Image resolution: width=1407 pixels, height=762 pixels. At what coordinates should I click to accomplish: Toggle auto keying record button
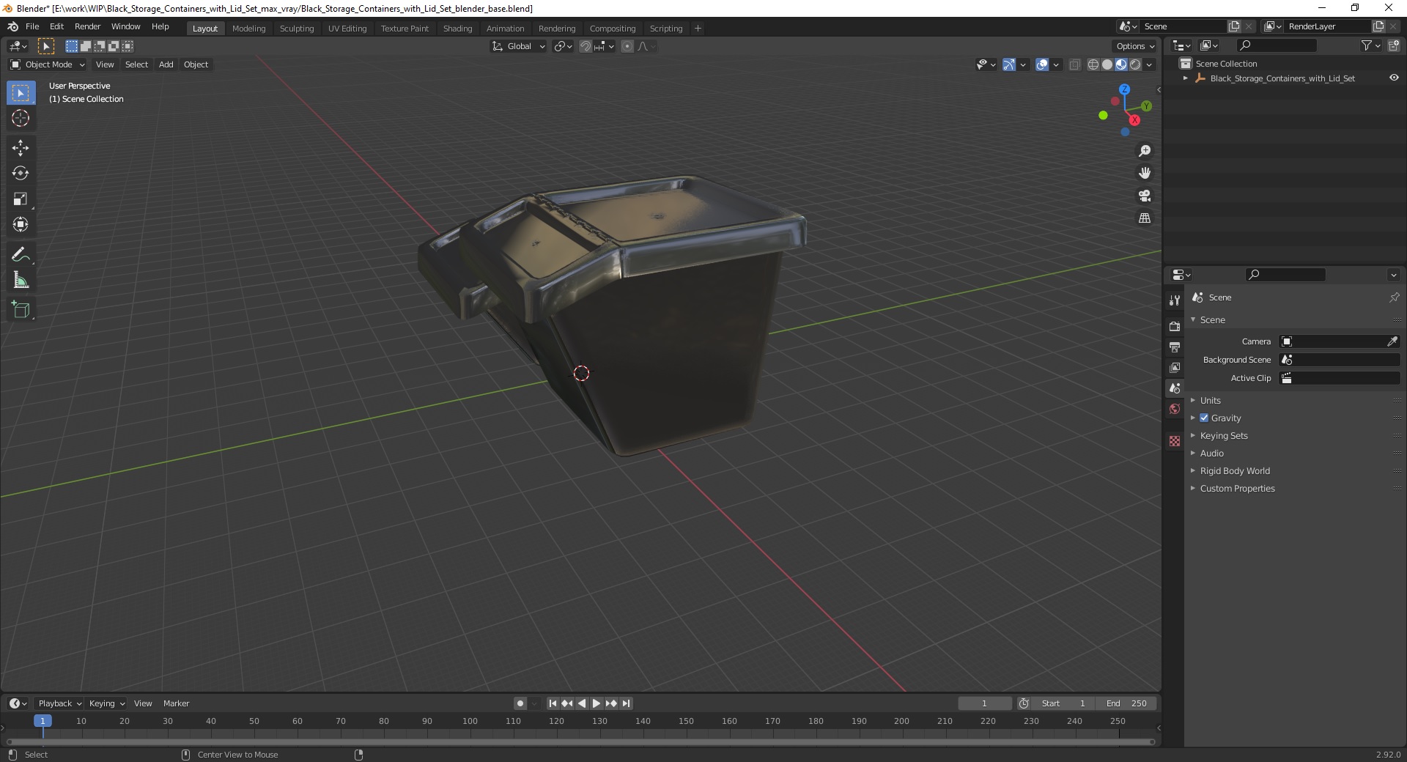[520, 703]
